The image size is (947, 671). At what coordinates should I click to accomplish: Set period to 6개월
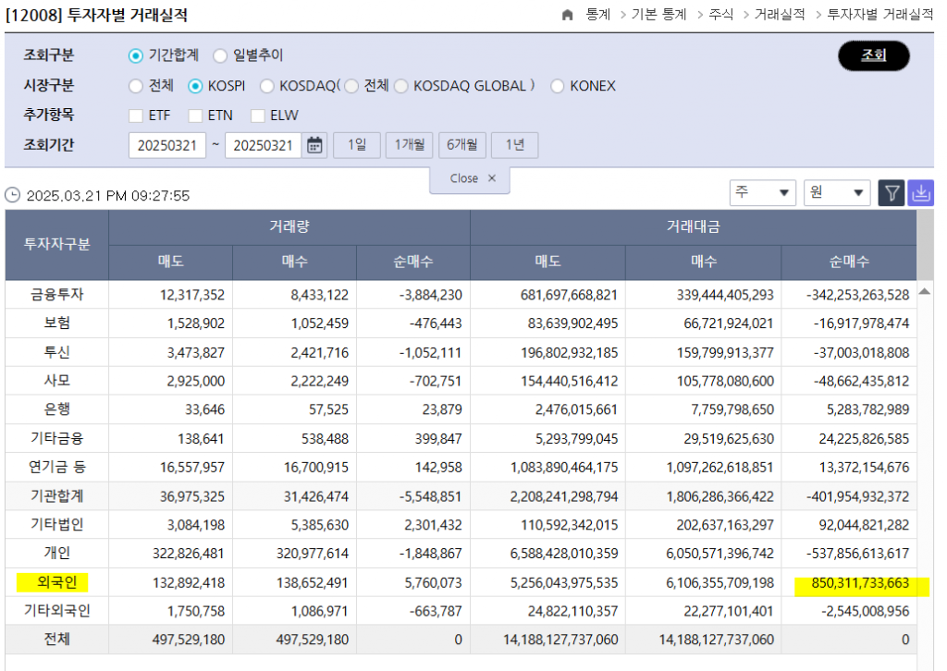[x=461, y=145]
